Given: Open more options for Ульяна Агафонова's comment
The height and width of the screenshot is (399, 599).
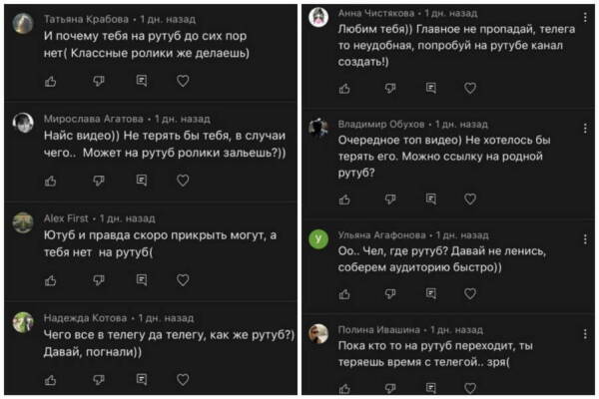Looking at the screenshot, I should [584, 239].
